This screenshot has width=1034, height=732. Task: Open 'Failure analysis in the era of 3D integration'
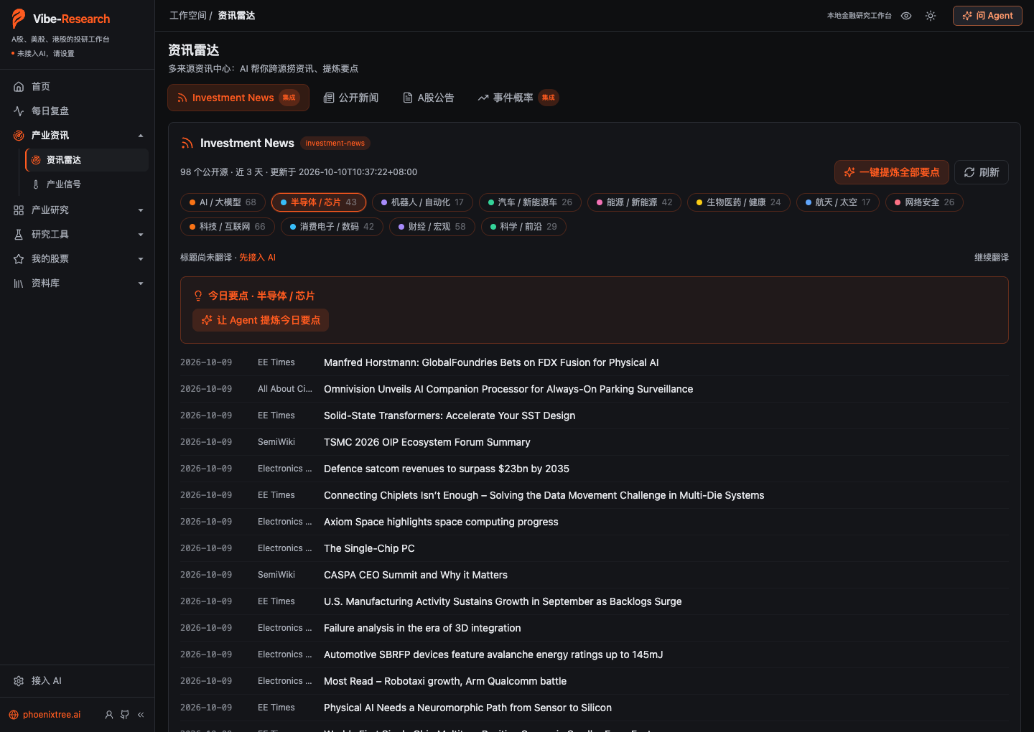point(422,629)
